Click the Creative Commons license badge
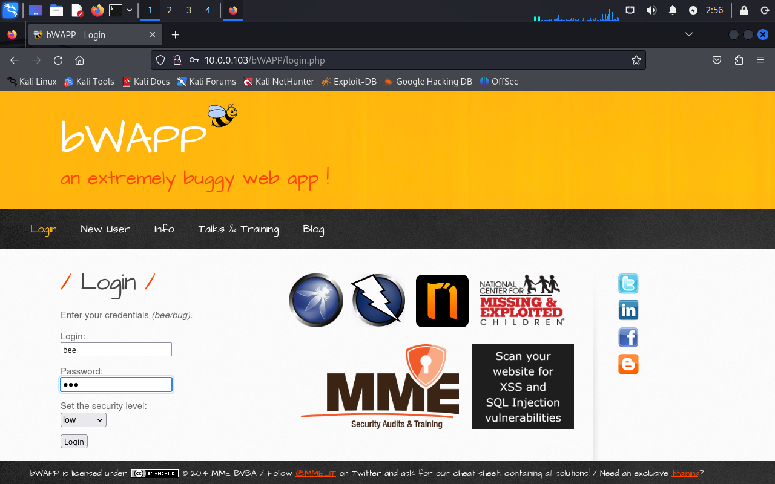The width and height of the screenshot is (775, 484). coord(155,473)
